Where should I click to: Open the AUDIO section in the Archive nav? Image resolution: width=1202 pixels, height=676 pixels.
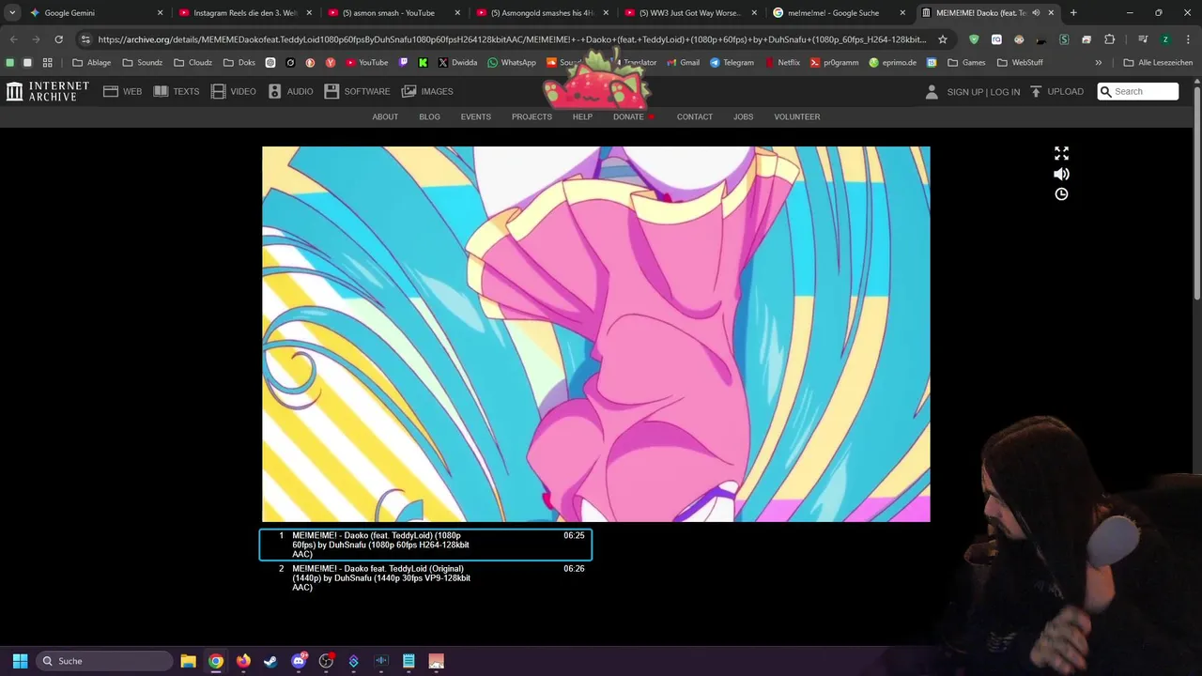(290, 91)
